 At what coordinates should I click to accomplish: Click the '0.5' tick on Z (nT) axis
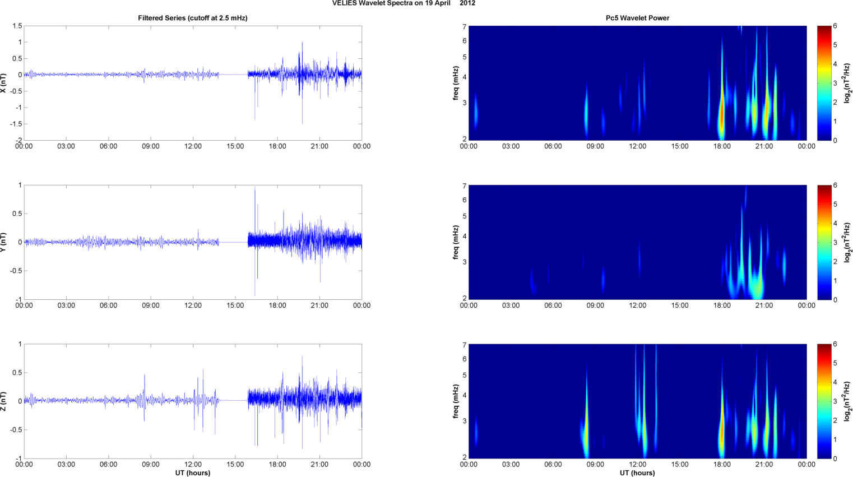(x=17, y=373)
